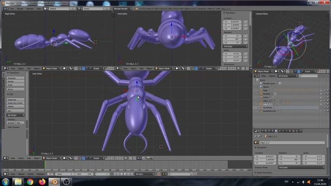This screenshot has height=186, width=331.
Task: Open the Scene tab in Properties editor
Action: click(x=269, y=131)
